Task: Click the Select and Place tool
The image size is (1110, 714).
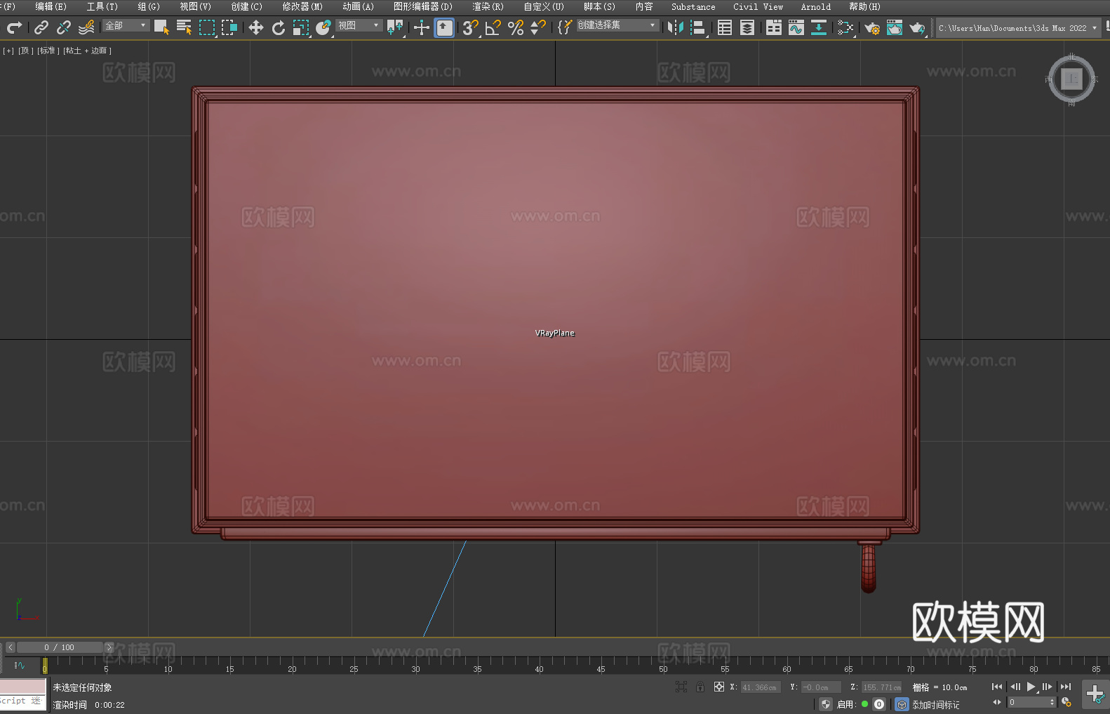Action: pos(323,27)
